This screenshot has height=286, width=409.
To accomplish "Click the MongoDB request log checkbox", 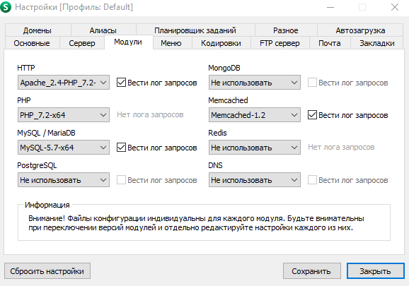I will [x=312, y=83].
